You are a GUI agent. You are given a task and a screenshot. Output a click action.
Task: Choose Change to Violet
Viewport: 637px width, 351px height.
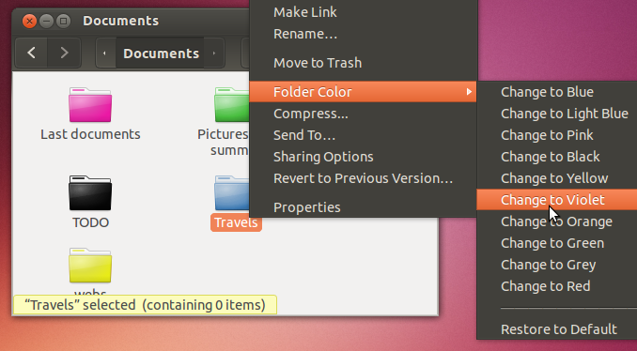(556, 200)
